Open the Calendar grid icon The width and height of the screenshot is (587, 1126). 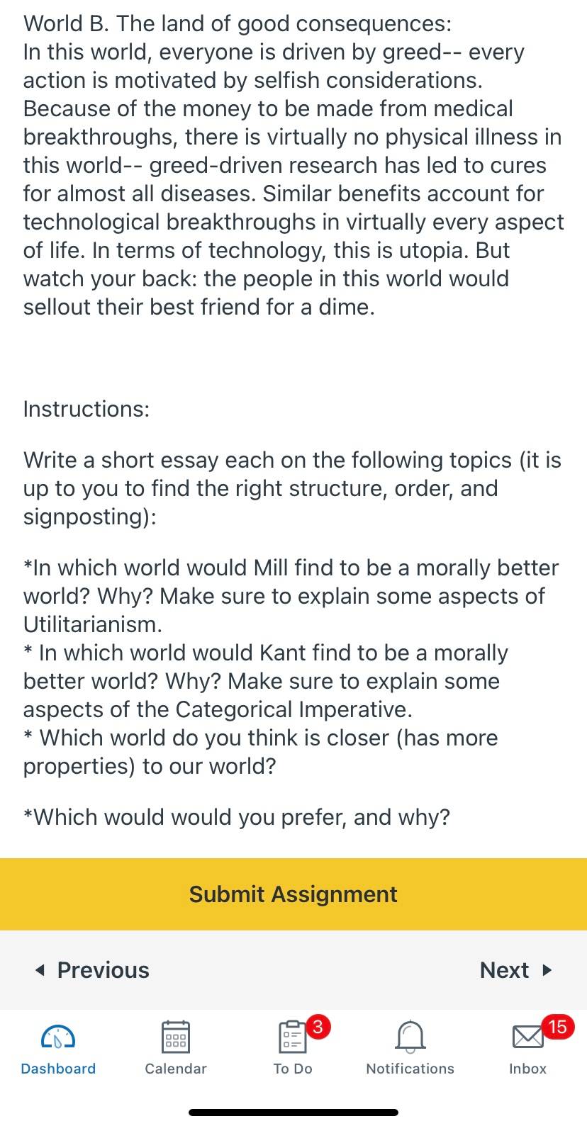click(x=176, y=1037)
